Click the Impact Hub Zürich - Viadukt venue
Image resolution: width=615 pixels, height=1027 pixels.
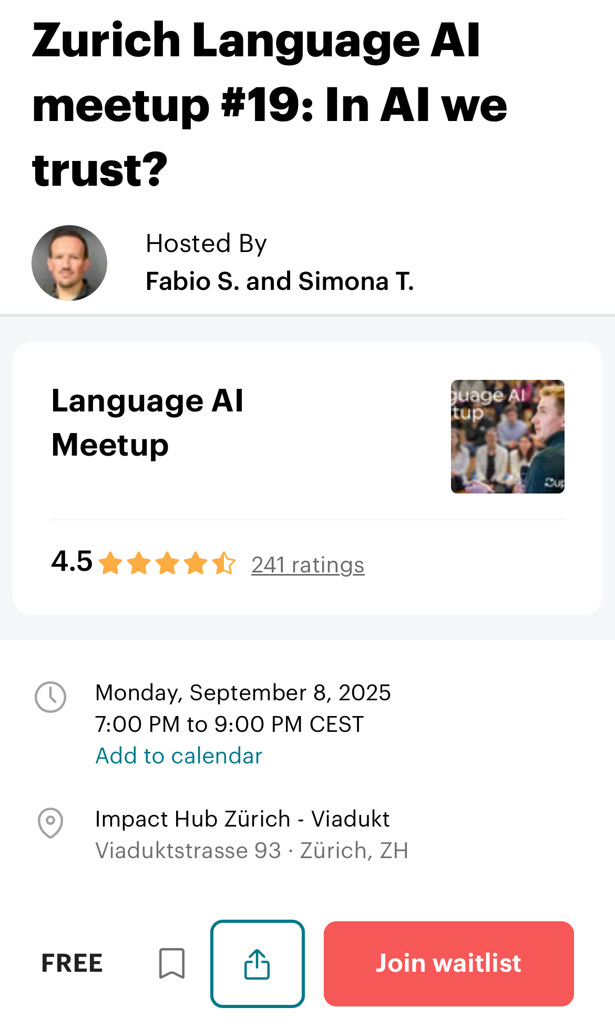[x=242, y=819]
